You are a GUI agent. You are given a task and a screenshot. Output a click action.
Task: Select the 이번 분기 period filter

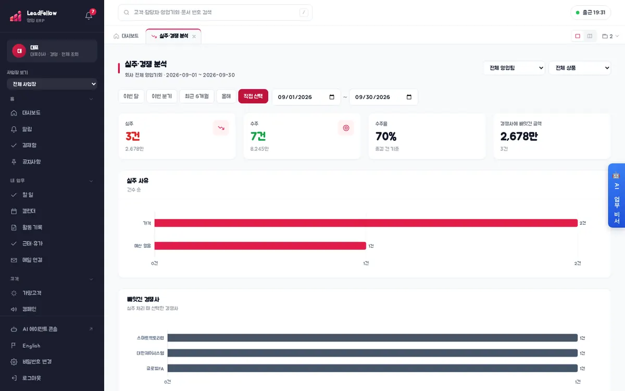[x=161, y=96]
